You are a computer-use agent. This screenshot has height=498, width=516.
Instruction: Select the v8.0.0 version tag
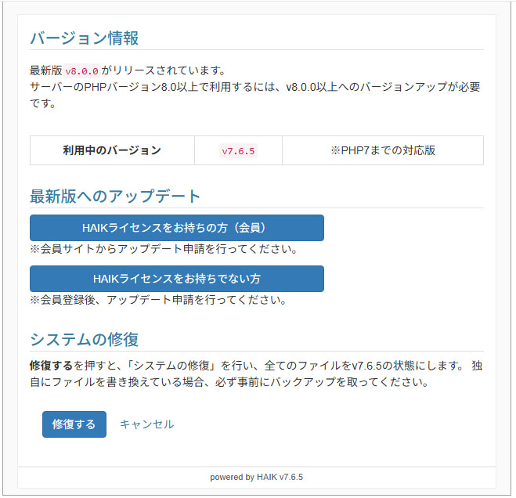[81, 71]
